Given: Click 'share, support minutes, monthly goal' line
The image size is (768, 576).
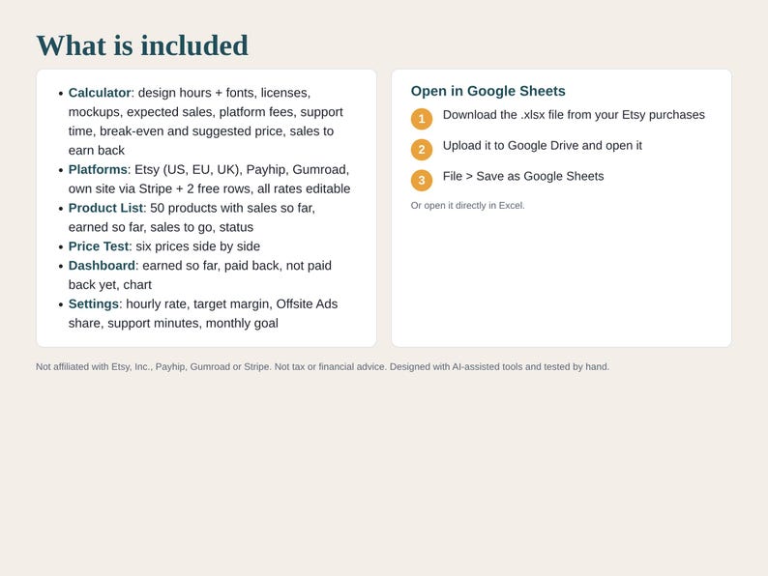Looking at the screenshot, I should pyautogui.click(x=173, y=323).
